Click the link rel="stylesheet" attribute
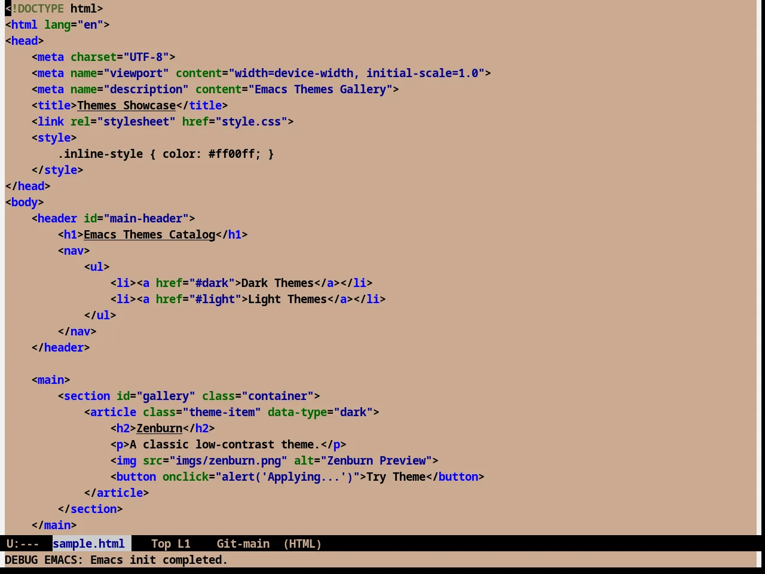This screenshot has height=574, width=765. click(123, 121)
